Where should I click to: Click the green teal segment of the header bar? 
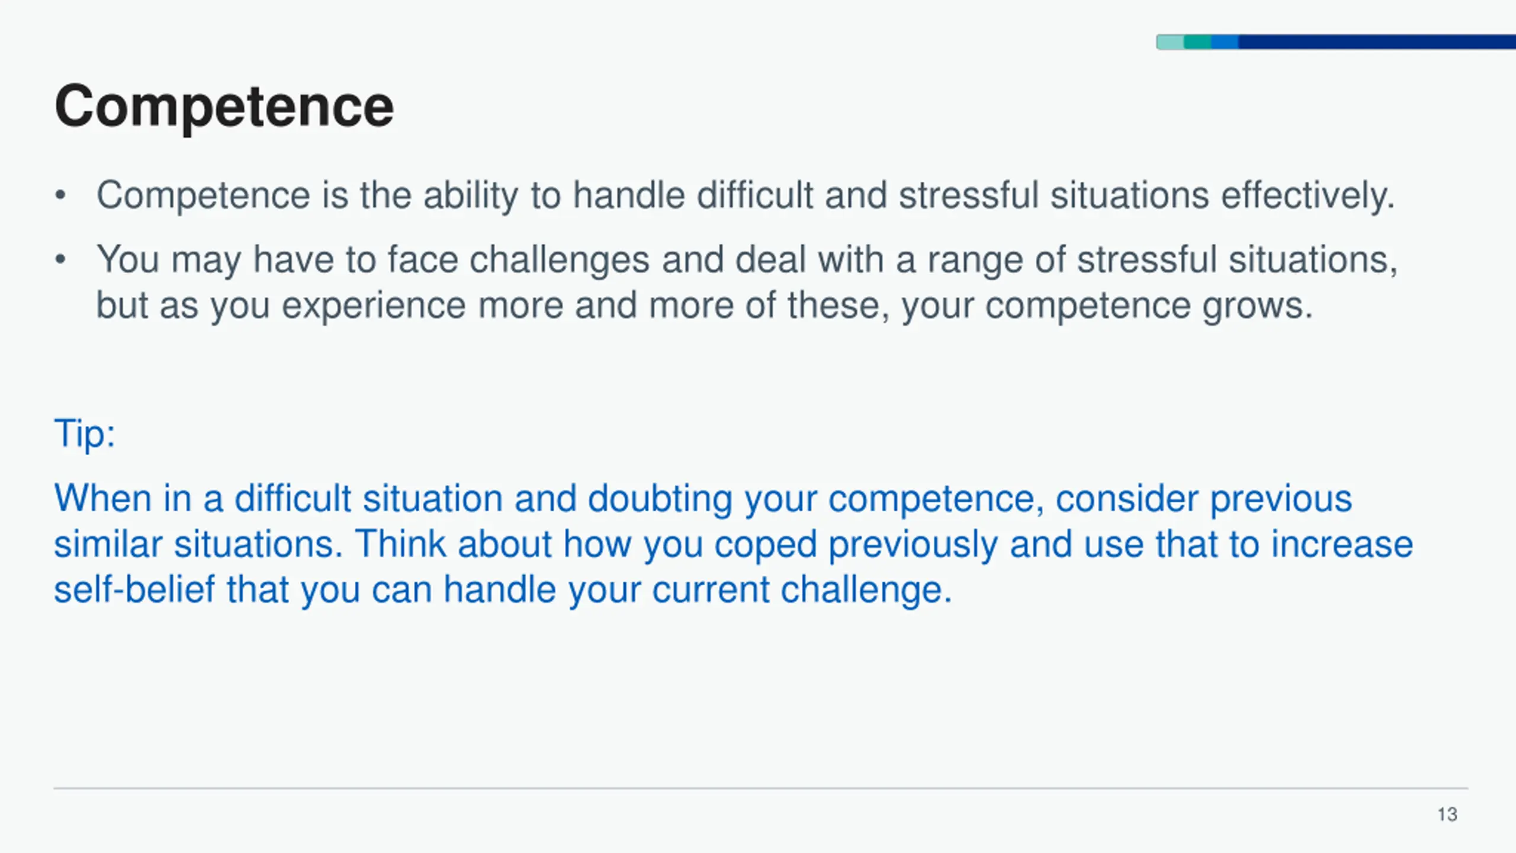pos(1197,42)
